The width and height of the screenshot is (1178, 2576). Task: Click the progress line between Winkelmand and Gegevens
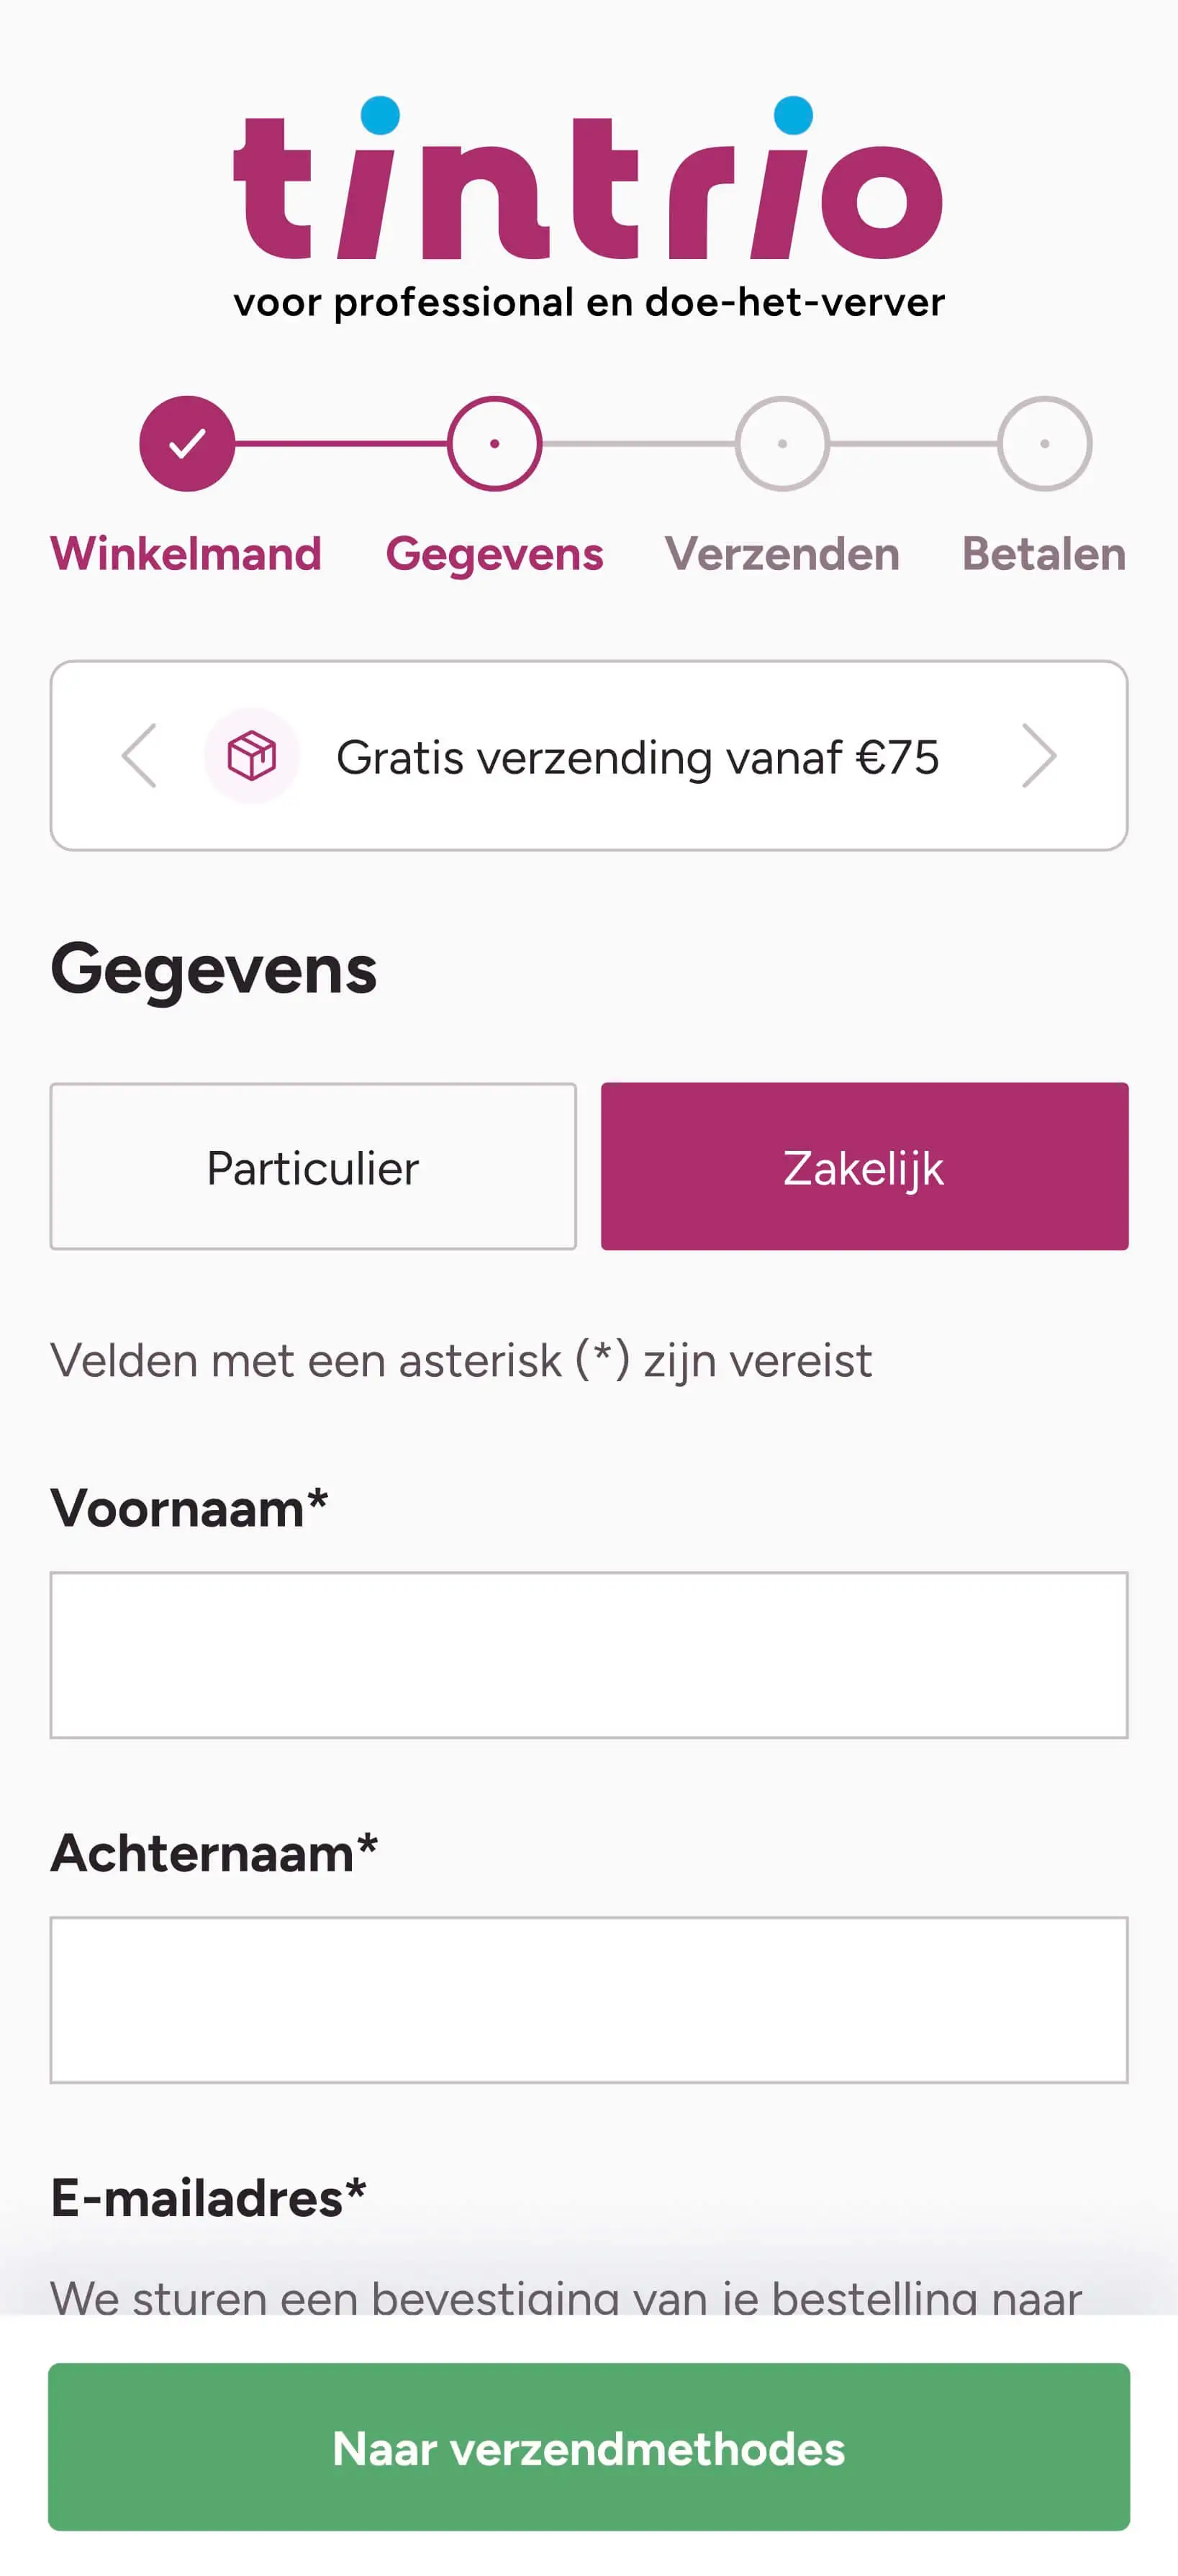(340, 443)
